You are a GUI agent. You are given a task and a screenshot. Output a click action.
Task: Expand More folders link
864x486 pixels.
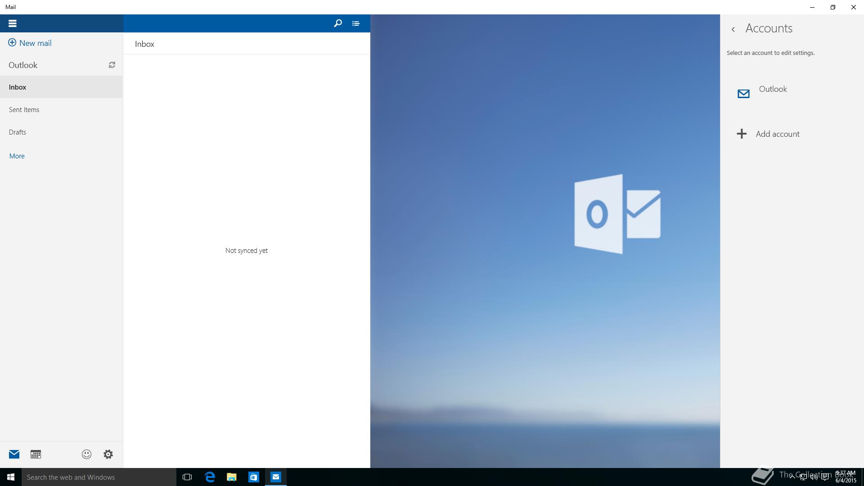coord(17,156)
